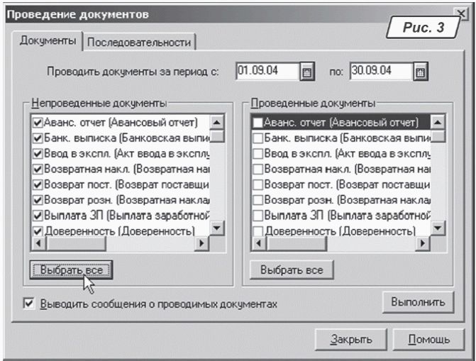Image resolution: width=476 pixels, height=361 pixels.
Task: Click horizontal scrollbar thumb in Проведенные документы
Action: point(297,243)
